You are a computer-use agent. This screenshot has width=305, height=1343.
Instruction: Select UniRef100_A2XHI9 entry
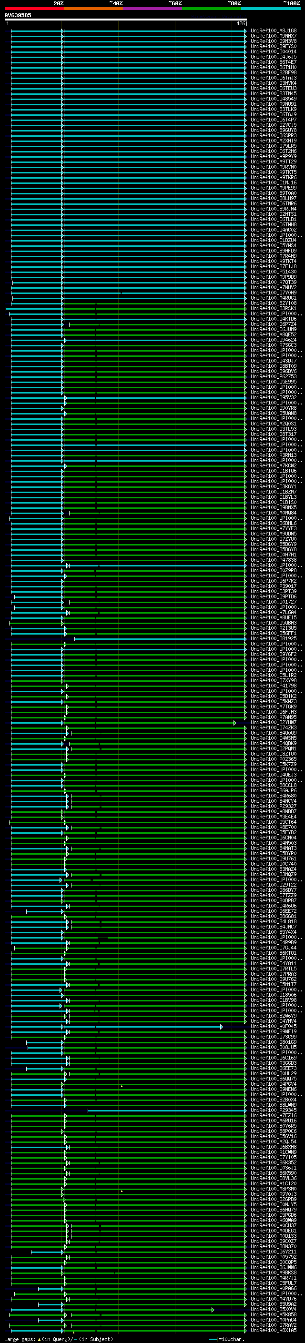pos(273,141)
